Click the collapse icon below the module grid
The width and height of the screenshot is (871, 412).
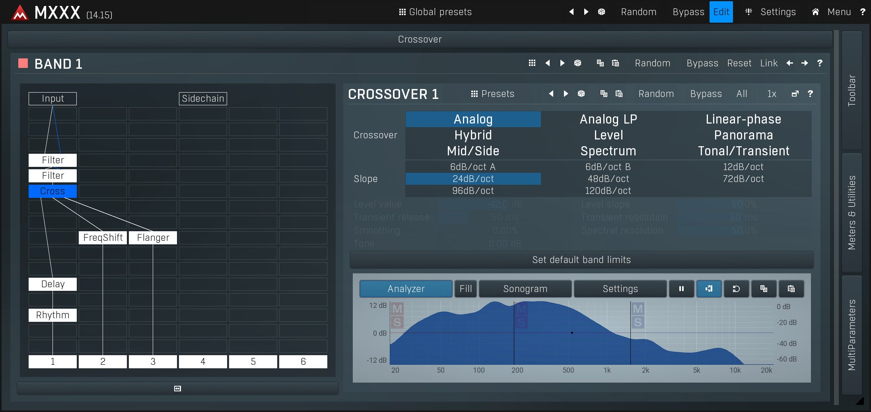(177, 389)
